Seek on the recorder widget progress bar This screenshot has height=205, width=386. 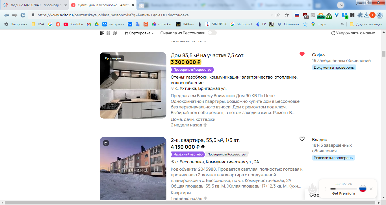[x=344, y=189]
